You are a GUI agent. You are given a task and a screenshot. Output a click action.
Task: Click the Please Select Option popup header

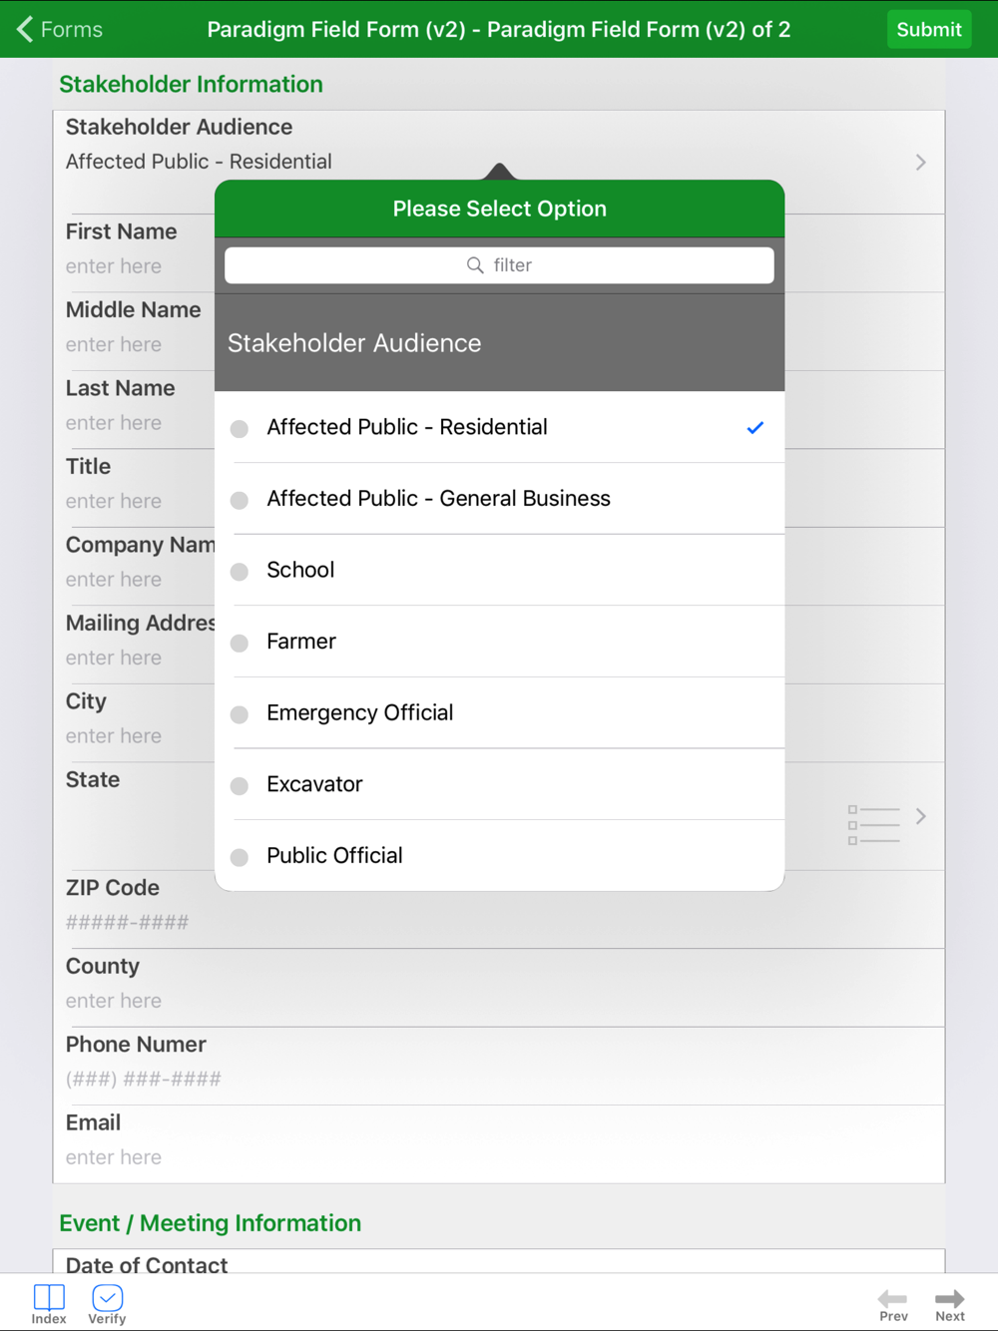[x=499, y=209]
